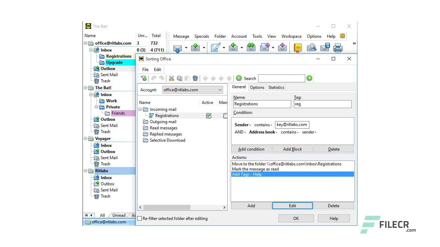
Task: Cut the selected filter using scissors icon
Action: [171, 78]
